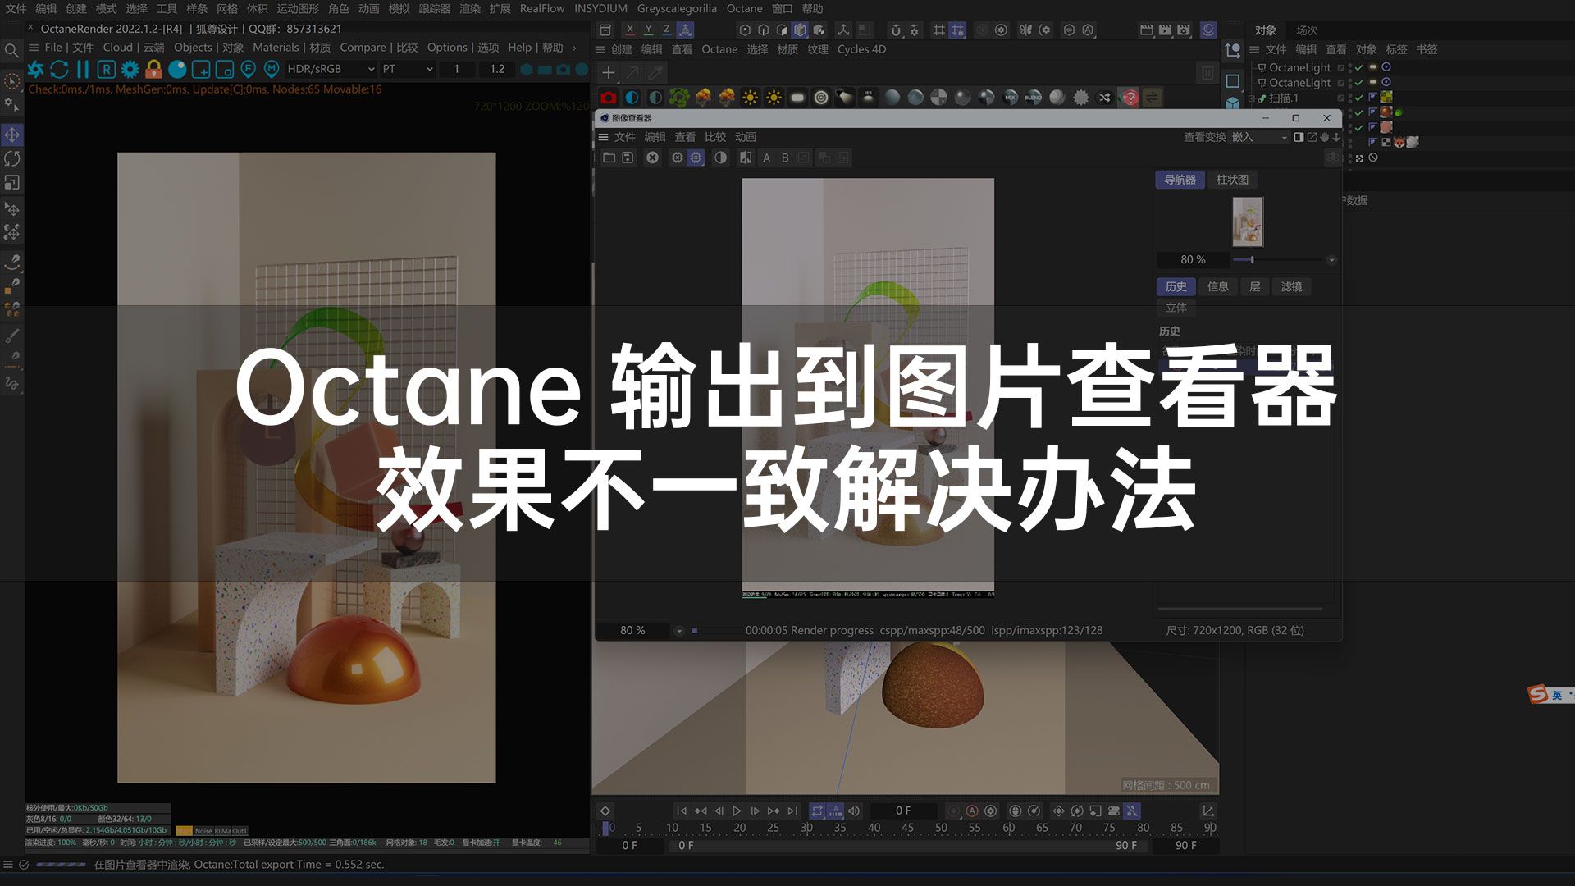This screenshot has width=1575, height=886.
Task: Click the red question mark Octane icon
Action: pyautogui.click(x=1130, y=98)
